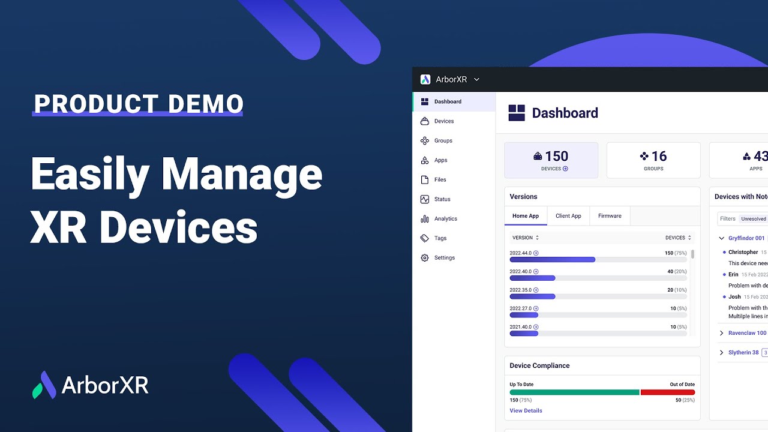Open the Gryffindor 001 device link
This screenshot has height=432, width=768.
746,238
